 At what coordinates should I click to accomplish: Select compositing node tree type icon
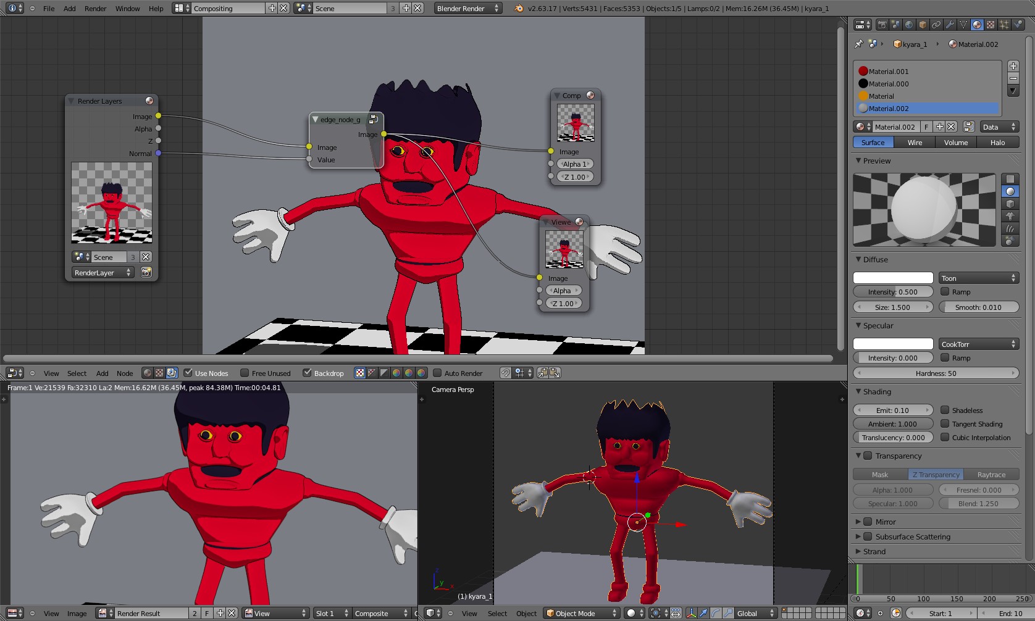point(172,373)
